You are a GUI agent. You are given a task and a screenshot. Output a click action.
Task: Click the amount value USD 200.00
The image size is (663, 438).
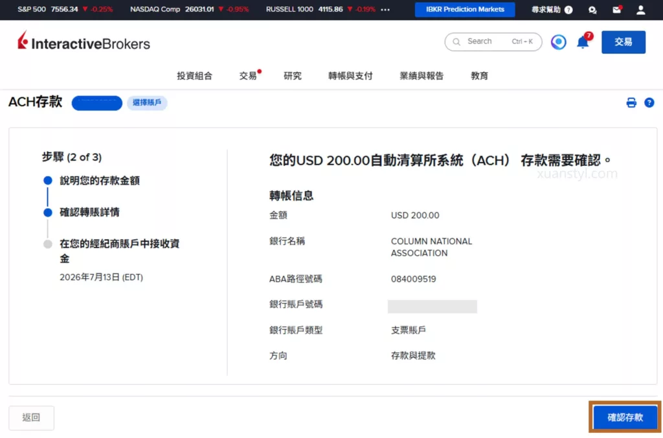point(415,215)
